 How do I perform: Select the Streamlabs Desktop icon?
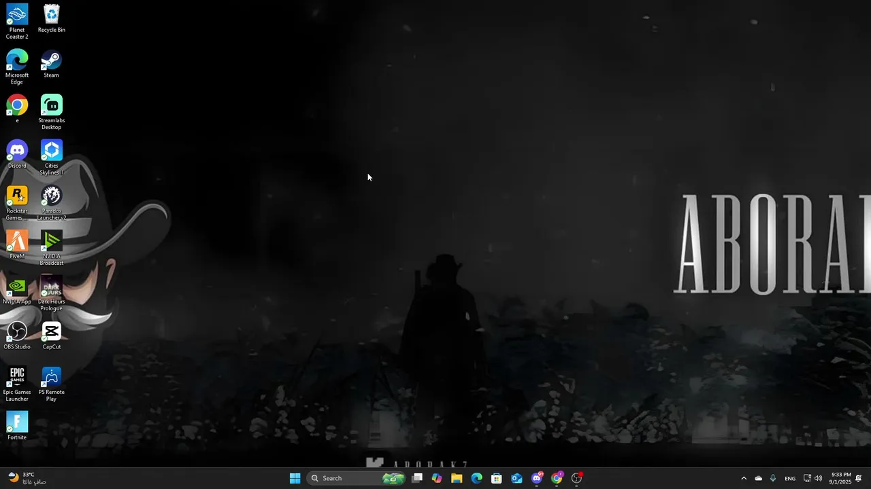tap(51, 112)
